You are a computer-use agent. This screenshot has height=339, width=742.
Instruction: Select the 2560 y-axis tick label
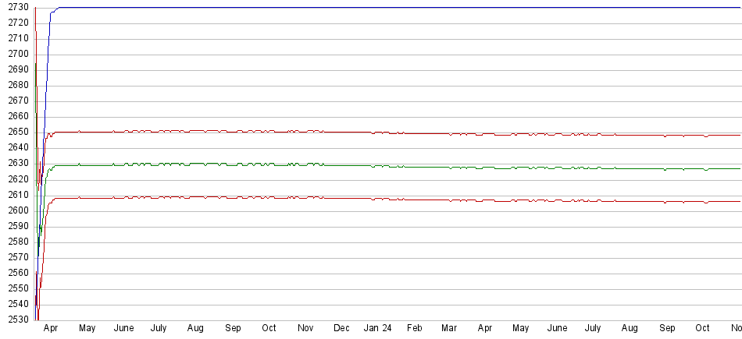[x=16, y=273]
